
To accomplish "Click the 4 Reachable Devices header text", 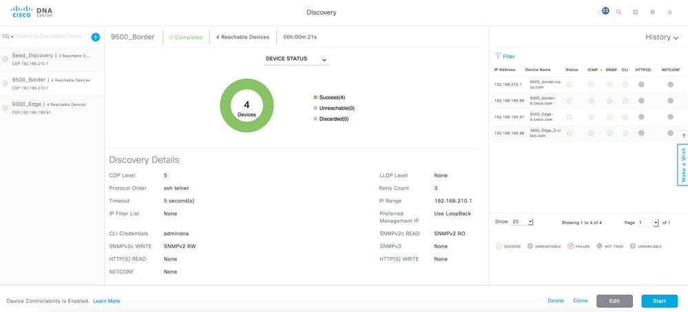I will click(242, 37).
